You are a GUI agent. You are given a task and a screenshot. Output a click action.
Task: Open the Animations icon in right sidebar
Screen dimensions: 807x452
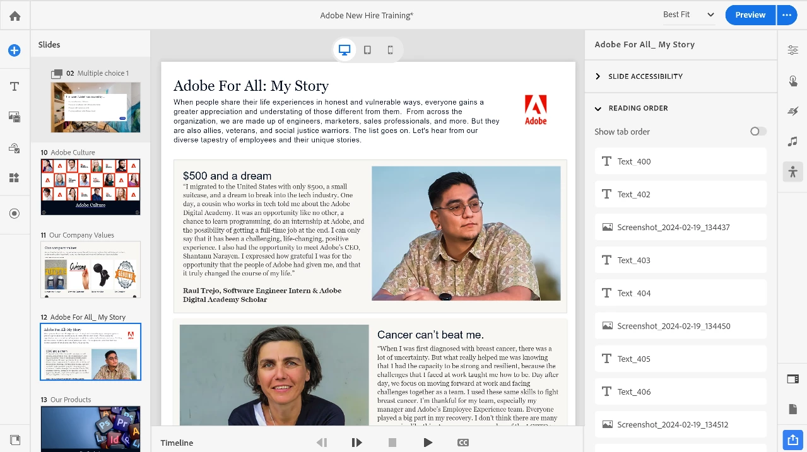792,111
